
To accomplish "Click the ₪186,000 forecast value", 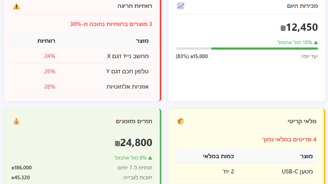I will (x=22, y=168).
